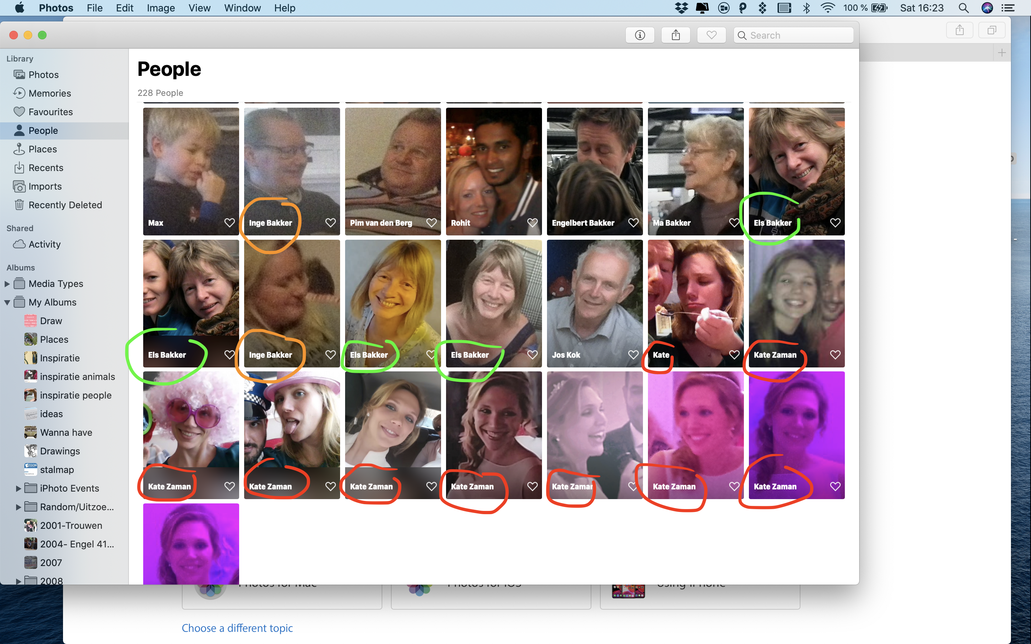Open Places under Library
The width and height of the screenshot is (1031, 644).
(42, 149)
